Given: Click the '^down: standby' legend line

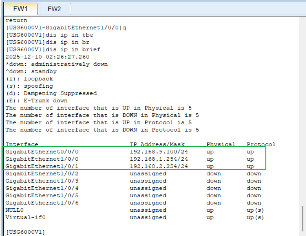Looking at the screenshot, I should click(31, 71).
